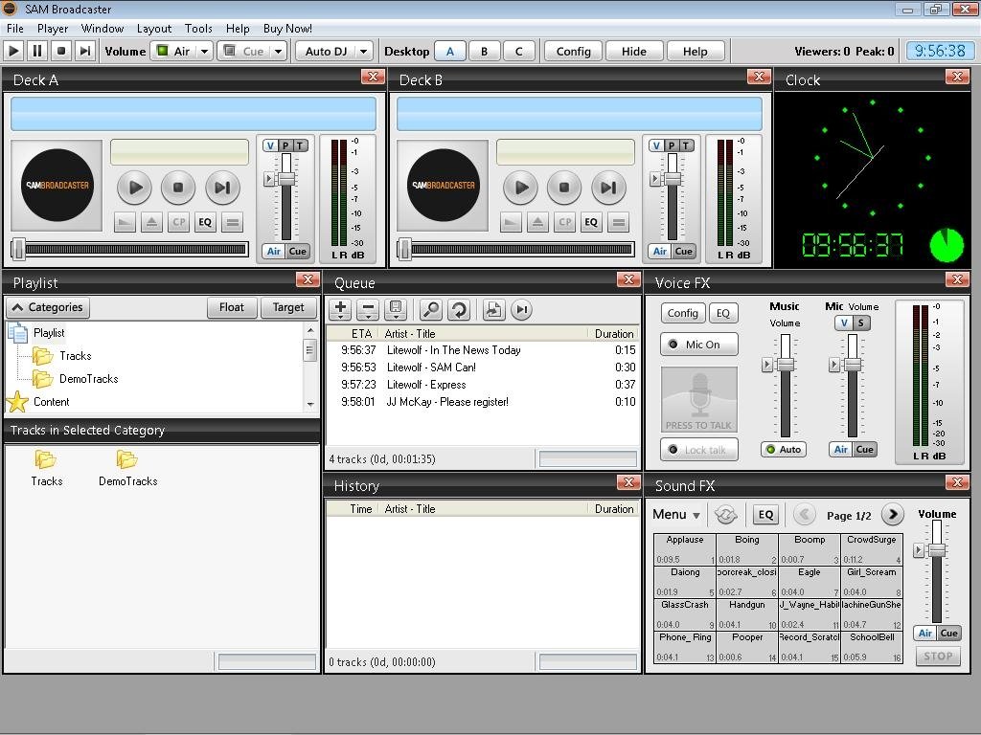Enable Air output on Deck B
The height and width of the screenshot is (735, 981).
coord(659,252)
